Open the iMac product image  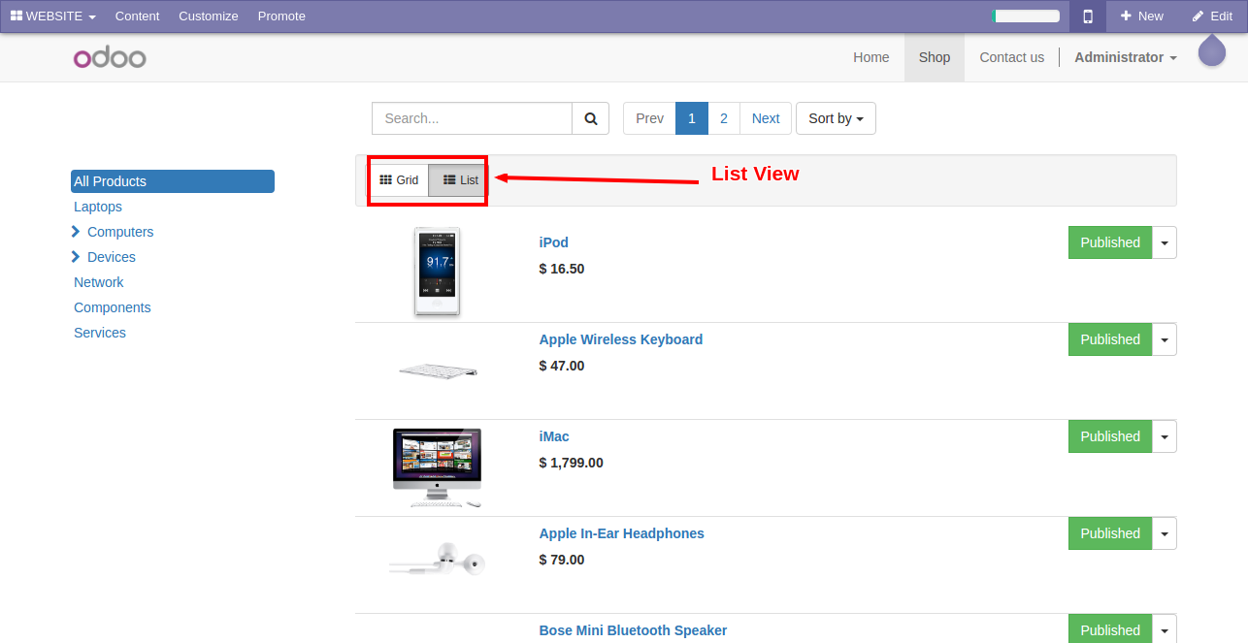[438, 468]
